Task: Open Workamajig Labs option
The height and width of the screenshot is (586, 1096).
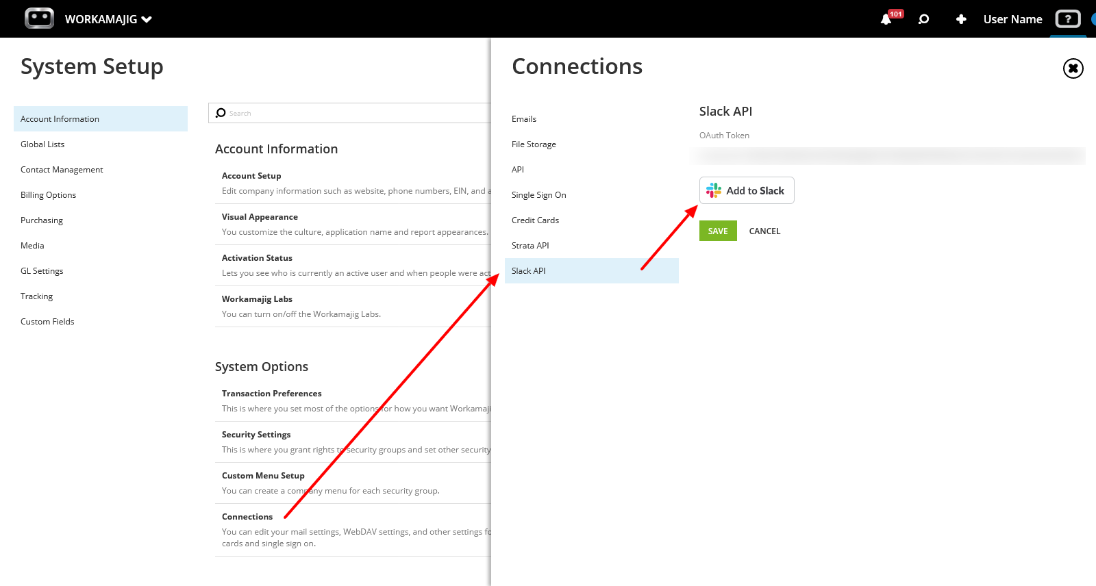Action: tap(353, 307)
